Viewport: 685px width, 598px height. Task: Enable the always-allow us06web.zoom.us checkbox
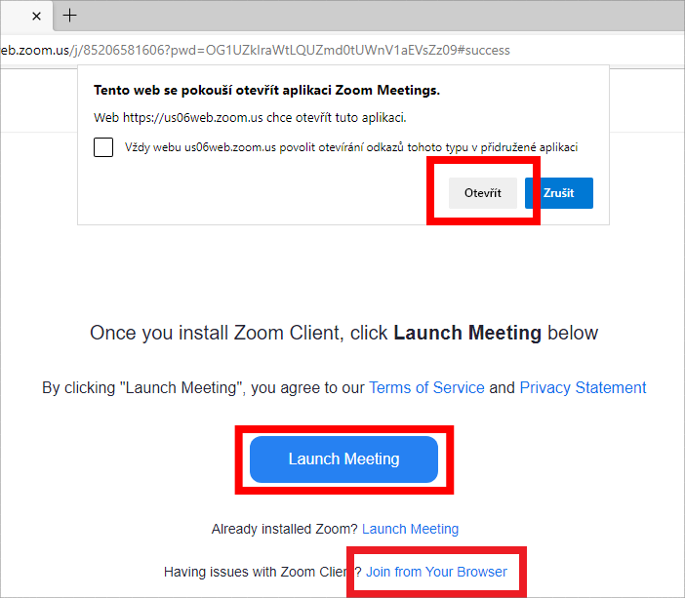pos(103,147)
